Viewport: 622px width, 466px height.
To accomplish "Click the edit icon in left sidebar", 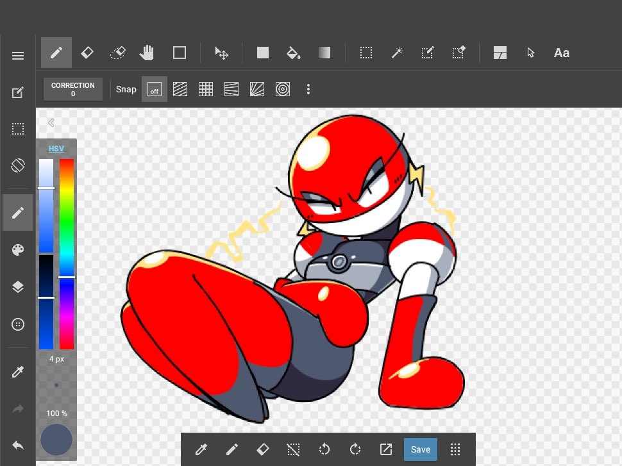I will click(x=18, y=92).
